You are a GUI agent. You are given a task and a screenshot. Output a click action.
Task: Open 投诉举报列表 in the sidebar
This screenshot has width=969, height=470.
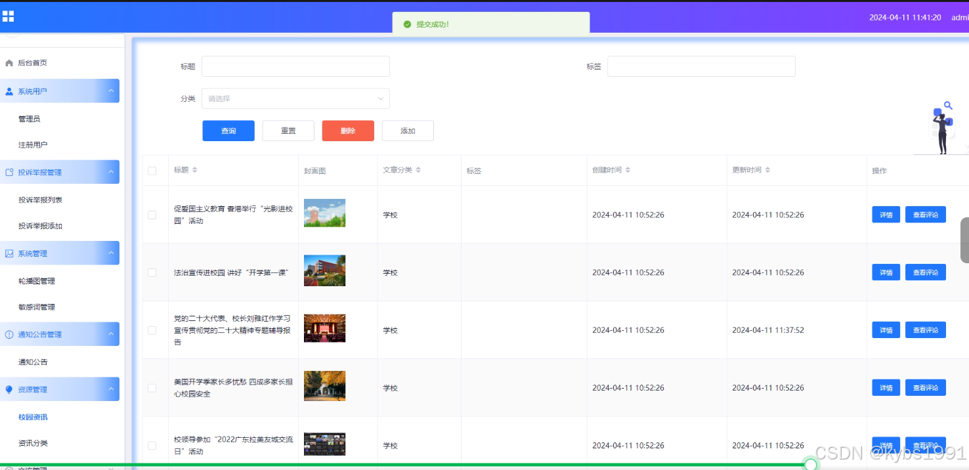tap(41, 200)
